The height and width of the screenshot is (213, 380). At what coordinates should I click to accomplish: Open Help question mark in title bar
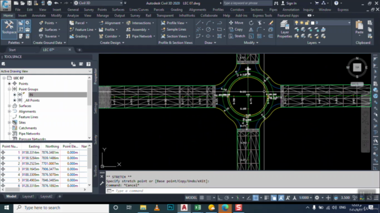tap(336, 3)
